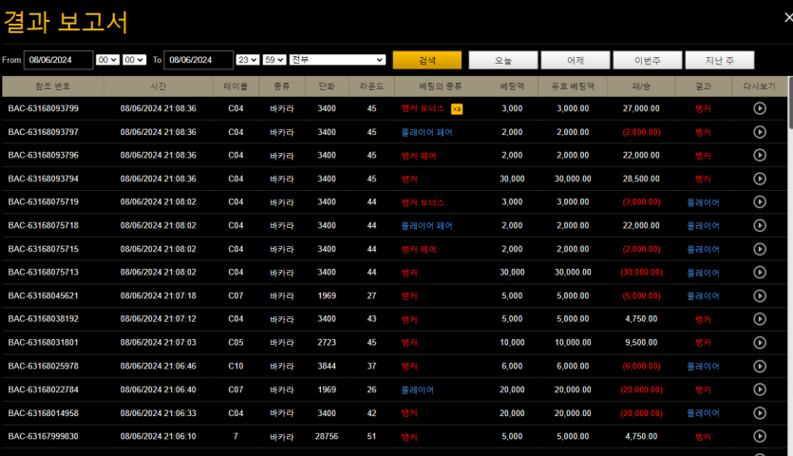This screenshot has width=793, height=456.
Task: Filter results with 오늘 button
Action: pyautogui.click(x=503, y=60)
